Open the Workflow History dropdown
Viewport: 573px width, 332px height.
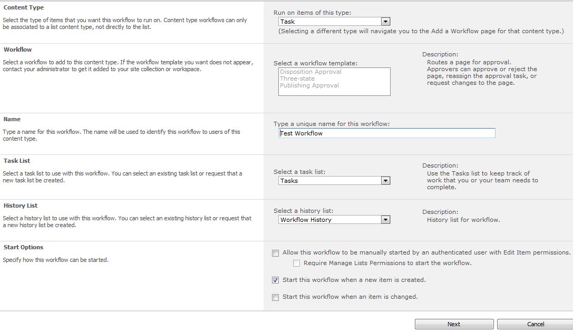334,220
